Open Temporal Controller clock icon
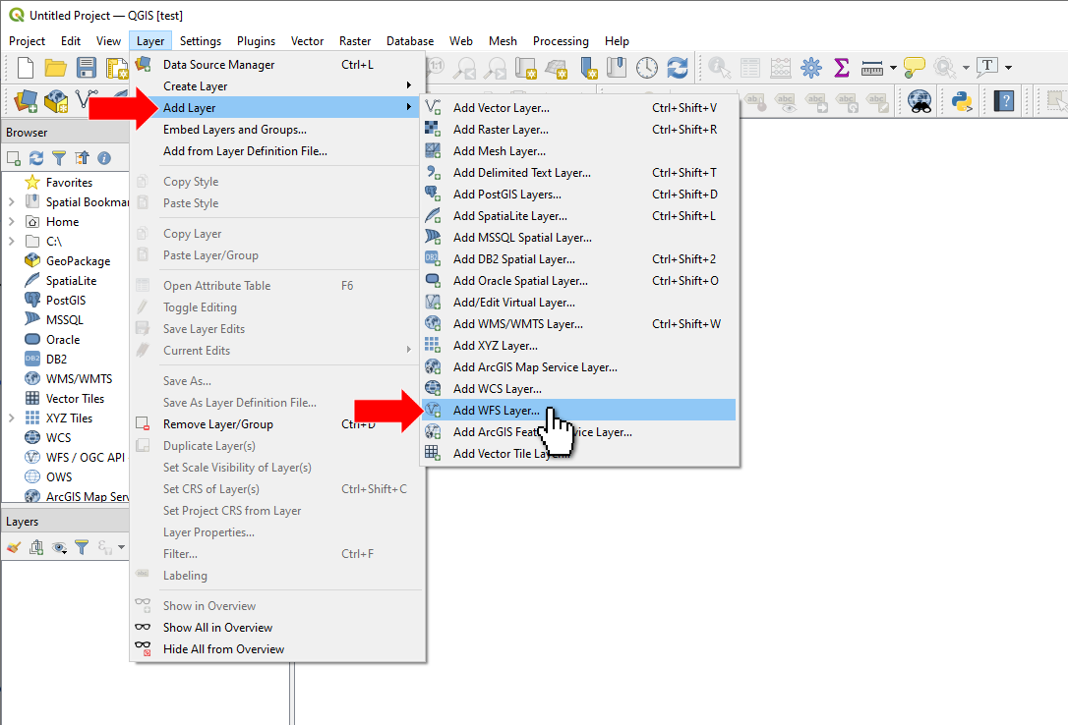This screenshot has width=1068, height=725. [x=647, y=68]
